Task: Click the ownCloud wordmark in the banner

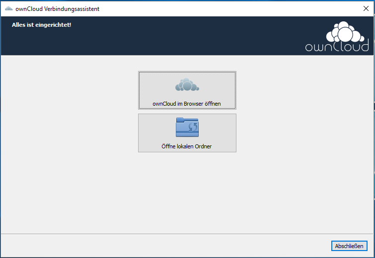Action: point(337,47)
